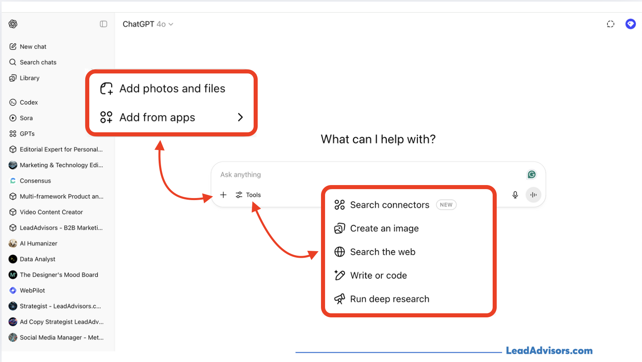The height and width of the screenshot is (362, 642).
Task: Open Strategist - LeadAdvisors.c... GPT
Action: pos(55,306)
